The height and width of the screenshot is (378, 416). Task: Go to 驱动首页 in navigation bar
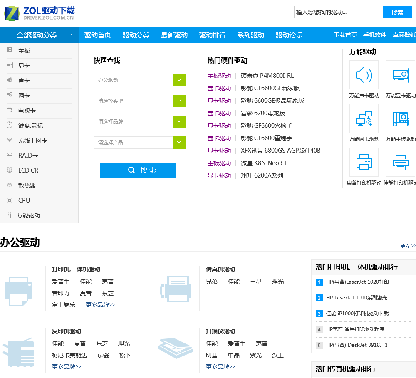[x=98, y=35]
